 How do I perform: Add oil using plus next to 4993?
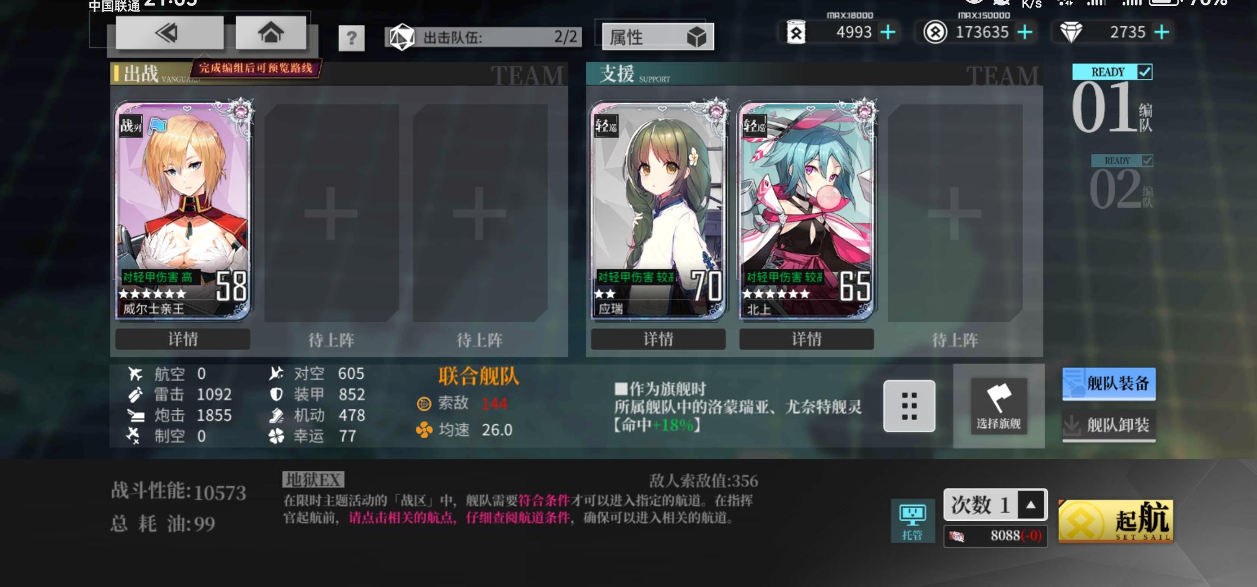click(888, 32)
